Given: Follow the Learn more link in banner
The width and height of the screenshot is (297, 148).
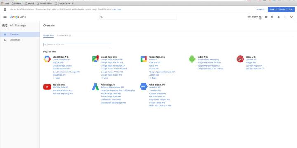Looking at the screenshot, I should pos(116,9).
